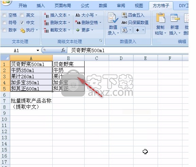Click cell containing （提取中文）
The width and height of the screenshot is (196, 167).
click(x=31, y=107)
